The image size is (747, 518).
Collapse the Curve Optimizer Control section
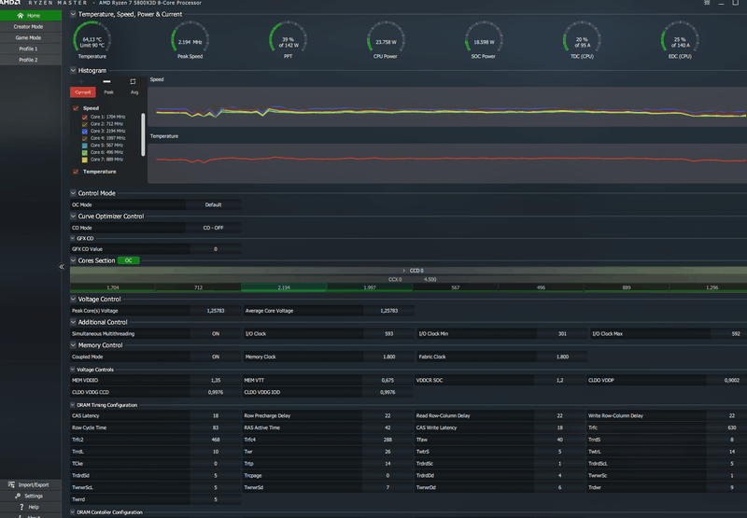[74, 216]
